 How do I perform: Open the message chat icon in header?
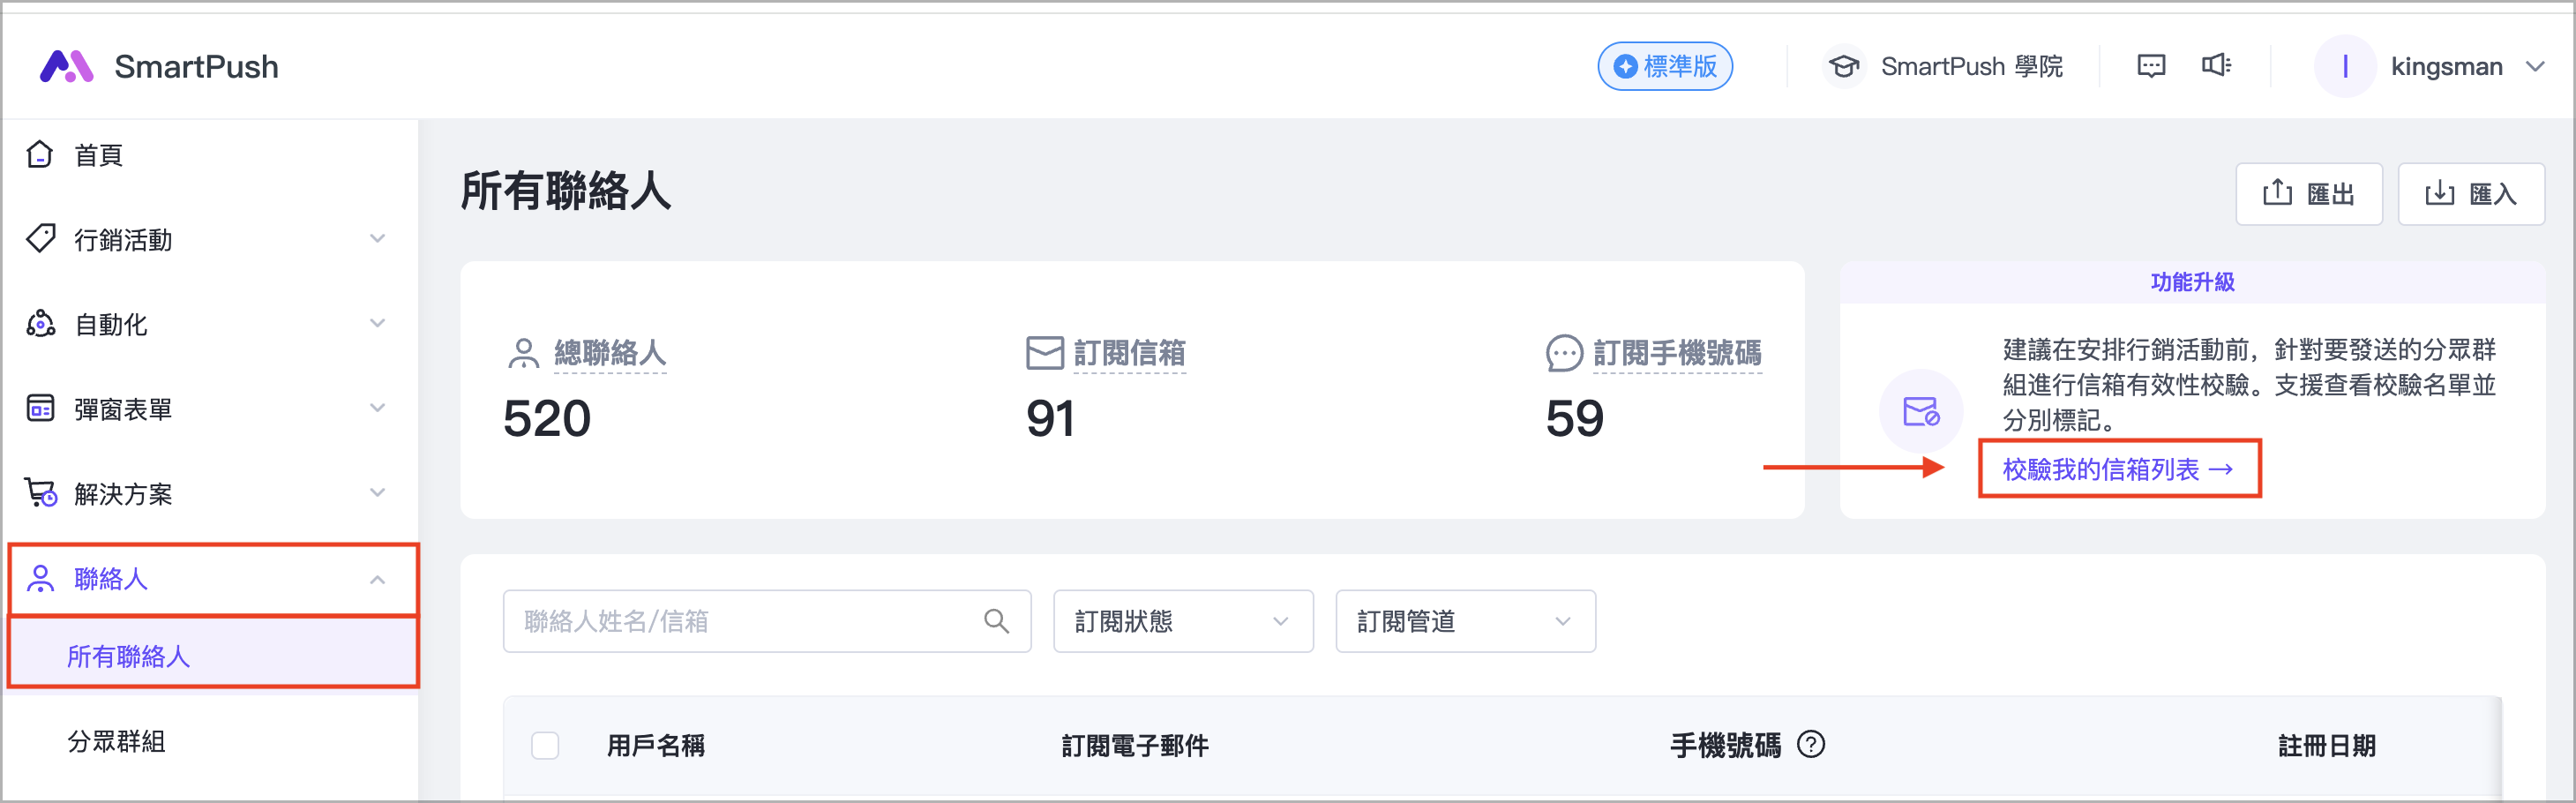2150,66
